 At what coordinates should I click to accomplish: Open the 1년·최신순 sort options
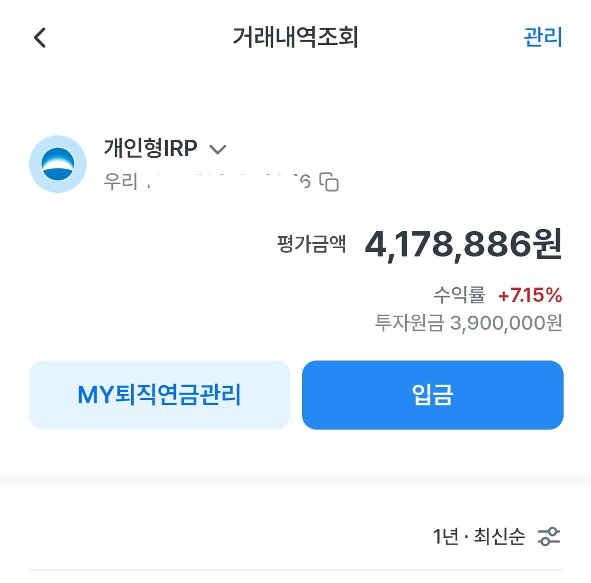tap(479, 536)
